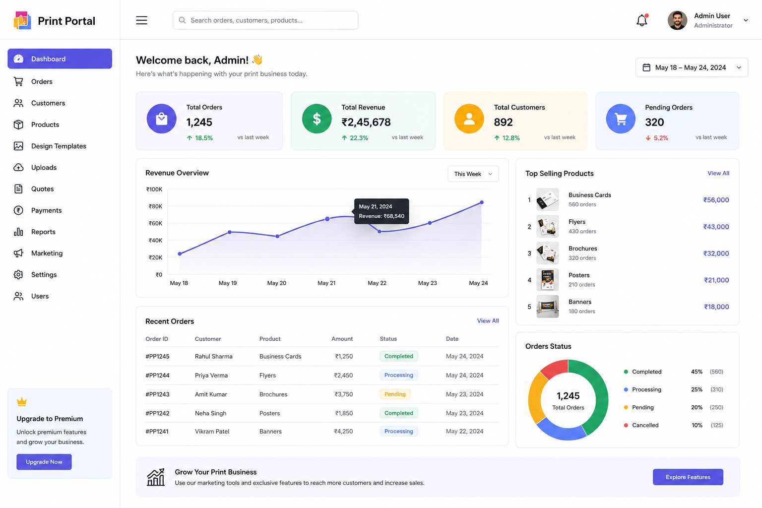Click the Explore Features button
The image size is (762, 508).
(x=688, y=477)
